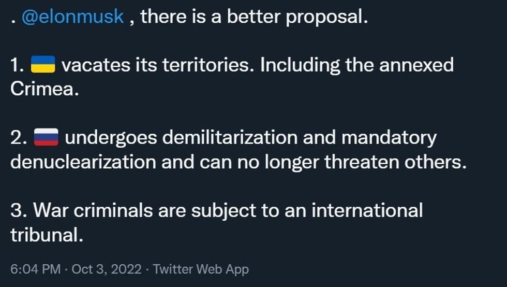Click the Russia flag emoji
The width and height of the screenshot is (507, 287).
(x=47, y=138)
